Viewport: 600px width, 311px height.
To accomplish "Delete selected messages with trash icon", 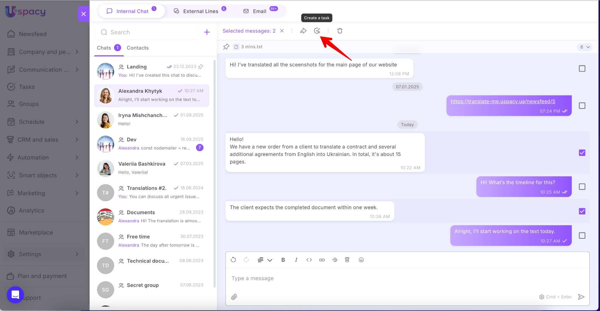I will [x=340, y=31].
